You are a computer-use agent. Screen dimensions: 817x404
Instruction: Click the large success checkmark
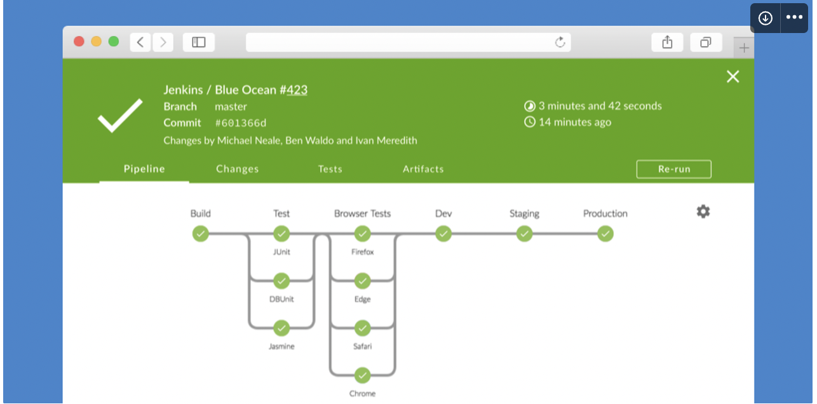[x=120, y=116]
